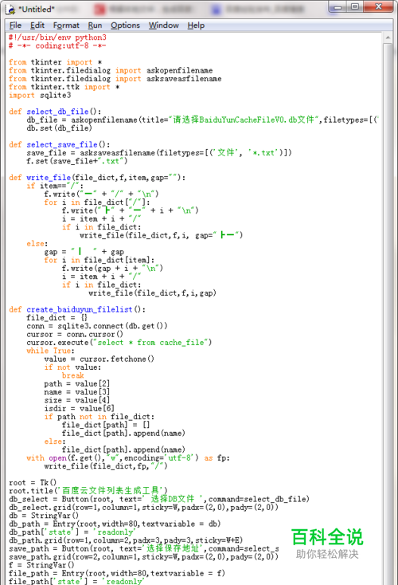This screenshot has height=585, width=398.
Task: Click the '# -*- coding:utf-8 -*-' comment line
Action: pyautogui.click(x=58, y=46)
